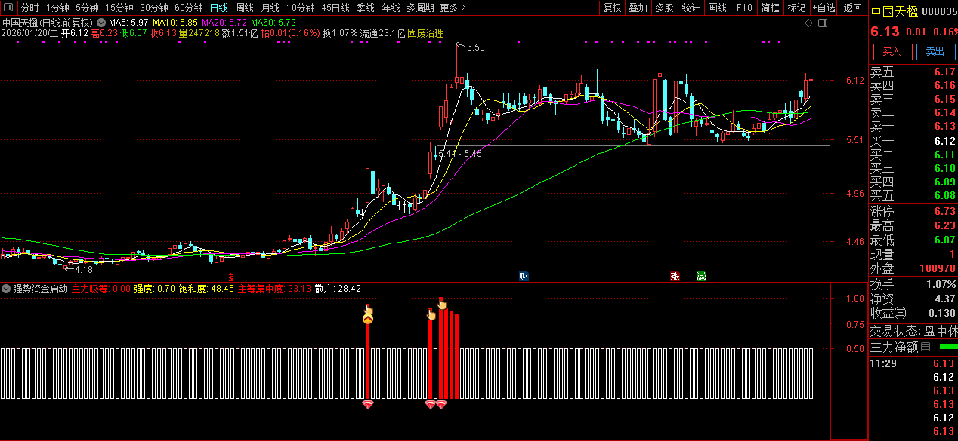Click the 财 finance marker on the time axis
Image resolution: width=958 pixels, height=441 pixels.
pyautogui.click(x=523, y=277)
